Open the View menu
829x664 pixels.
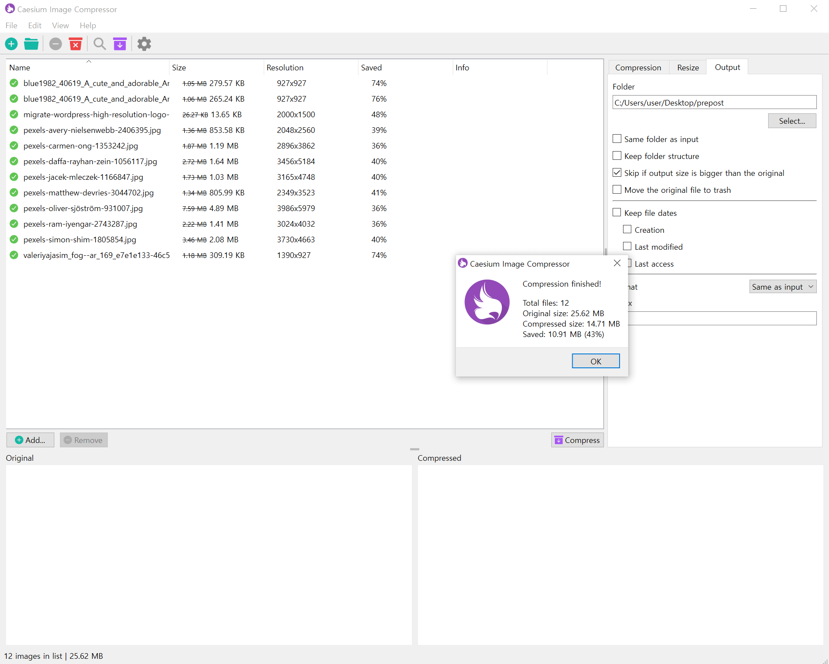[60, 26]
